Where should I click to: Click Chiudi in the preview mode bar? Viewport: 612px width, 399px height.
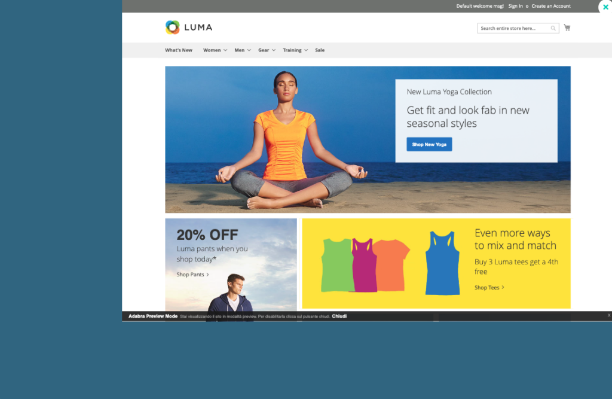(339, 316)
